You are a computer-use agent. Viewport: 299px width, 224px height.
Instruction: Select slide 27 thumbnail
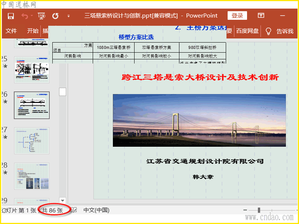(32, 141)
